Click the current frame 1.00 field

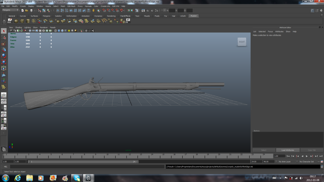pos(279,156)
